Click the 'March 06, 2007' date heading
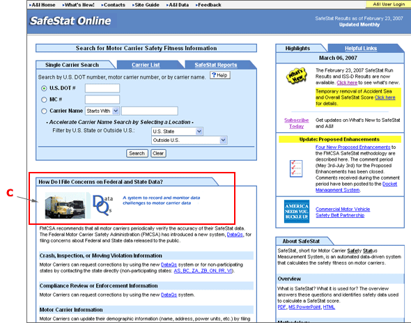Image resolution: width=411 pixels, height=323 pixels. pos(338,58)
